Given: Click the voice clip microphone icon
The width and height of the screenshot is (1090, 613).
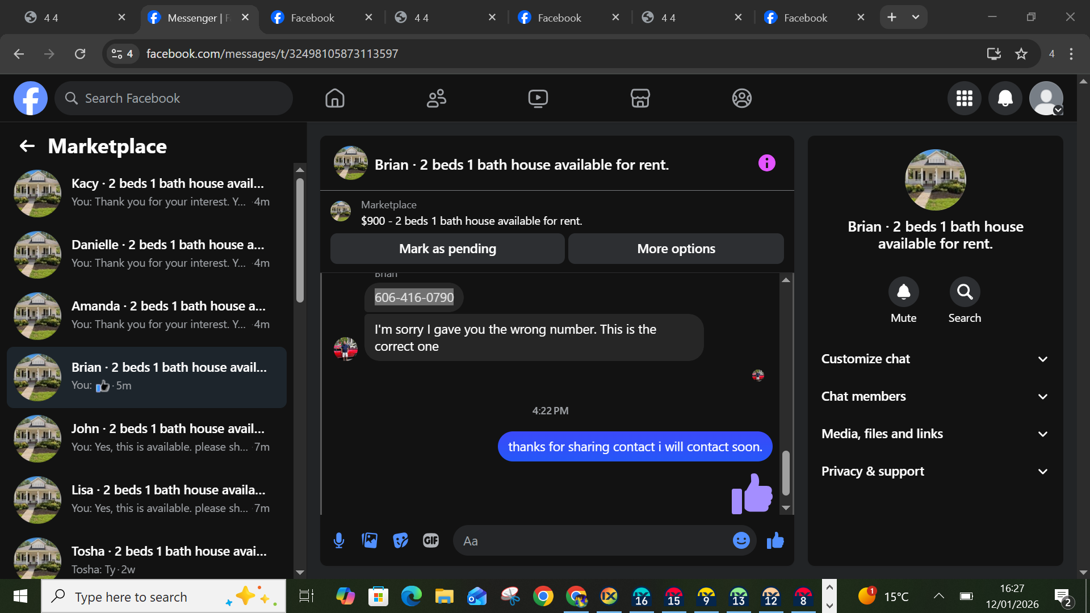Looking at the screenshot, I should (x=339, y=540).
